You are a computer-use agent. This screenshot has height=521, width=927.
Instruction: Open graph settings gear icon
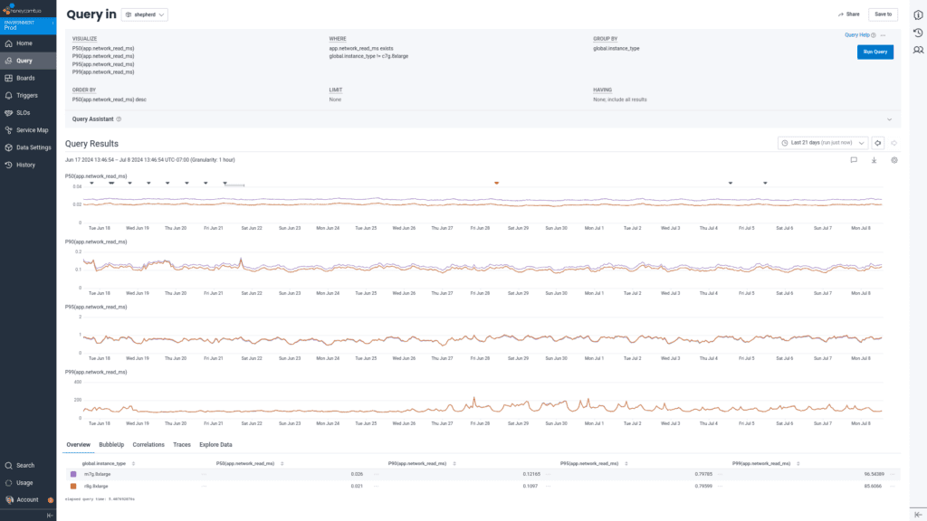894,160
